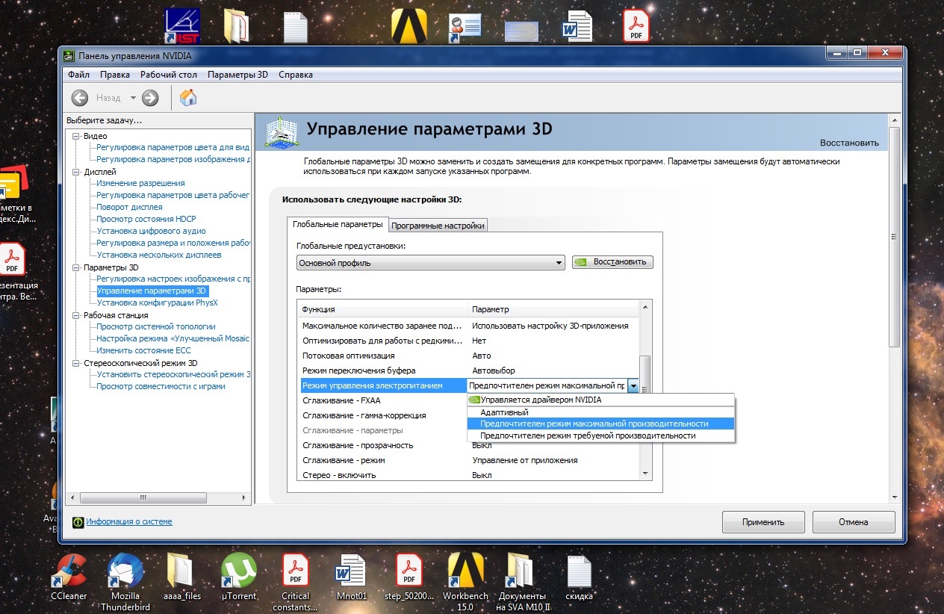
Task: Open Установка цифрового аудио
Action: [x=151, y=231]
